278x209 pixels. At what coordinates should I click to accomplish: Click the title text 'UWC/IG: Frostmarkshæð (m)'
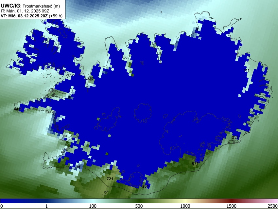coord(30,6)
